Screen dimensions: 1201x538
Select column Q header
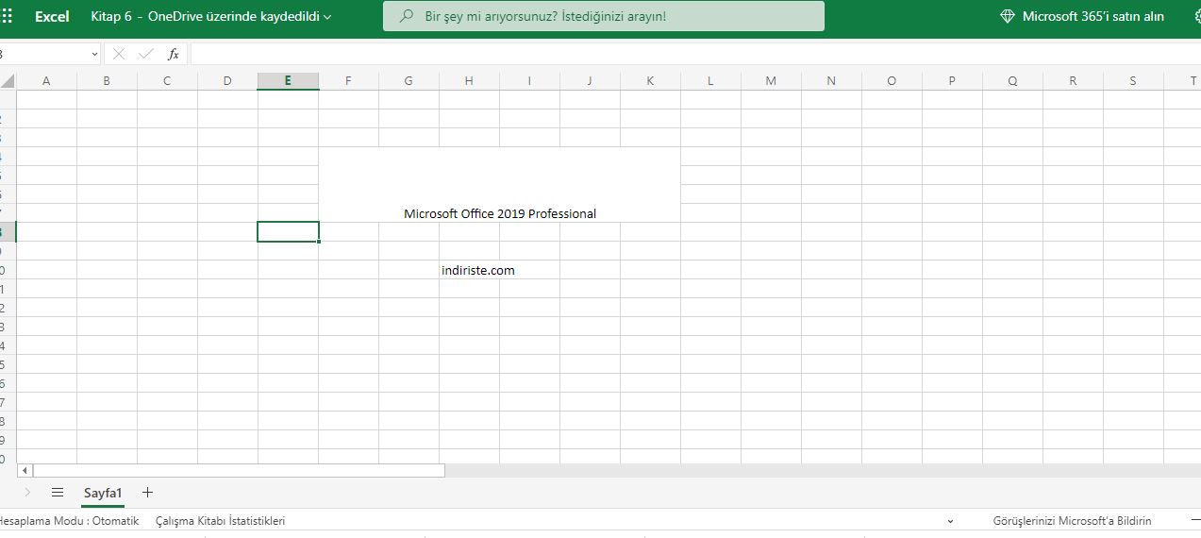pos(1012,81)
